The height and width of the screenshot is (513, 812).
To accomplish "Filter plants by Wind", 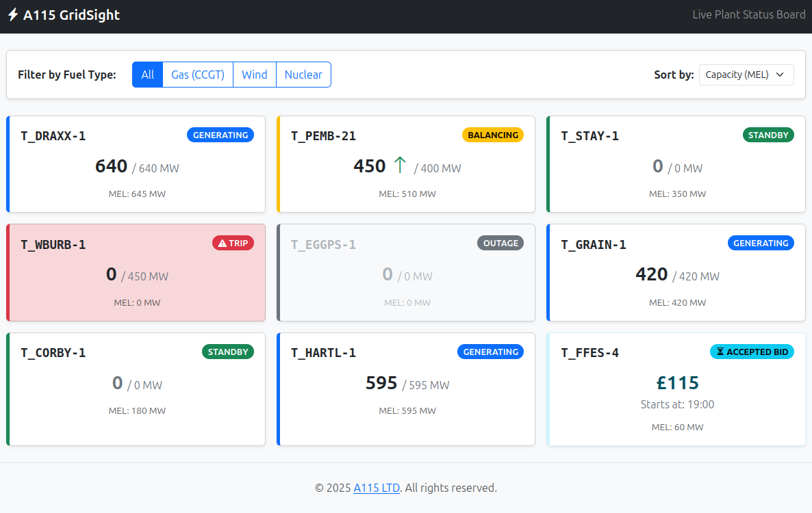I will (254, 75).
